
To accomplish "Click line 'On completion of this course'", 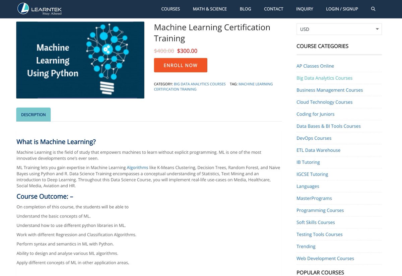I will (73, 207).
